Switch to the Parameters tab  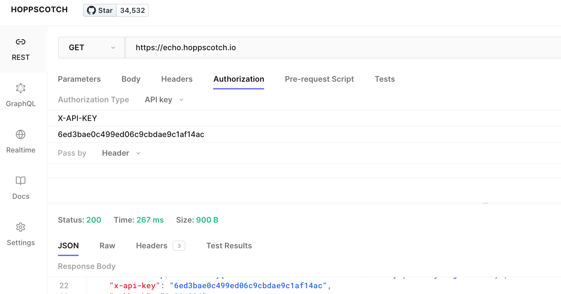79,79
